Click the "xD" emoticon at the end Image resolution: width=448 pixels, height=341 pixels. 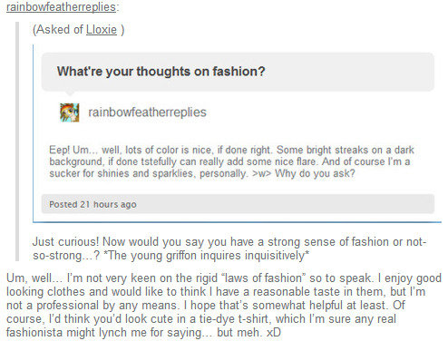point(274,333)
